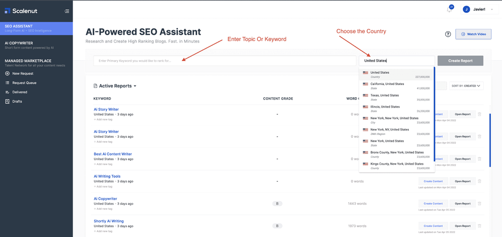Go to Drafts
Viewport: 502px width, 237px height.
pyautogui.click(x=17, y=102)
